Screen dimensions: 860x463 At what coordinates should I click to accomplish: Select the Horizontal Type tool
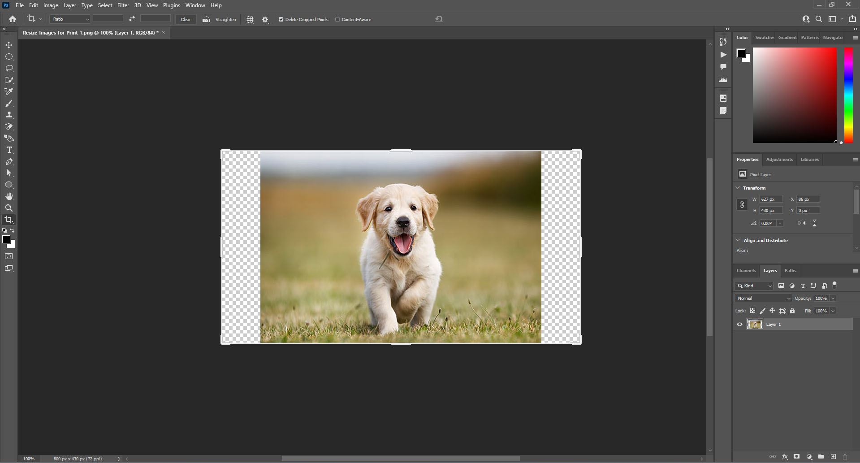9,150
